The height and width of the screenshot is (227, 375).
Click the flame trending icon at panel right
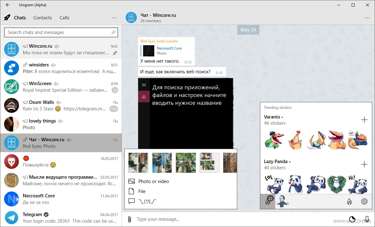click(349, 202)
